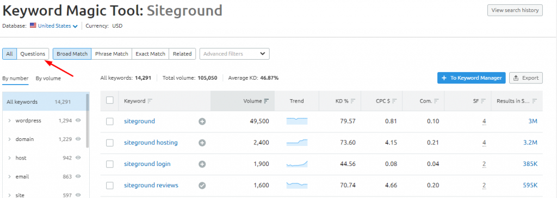Check the siteground hosting row checkbox
Image resolution: width=557 pixels, height=198 pixels.
coord(110,143)
